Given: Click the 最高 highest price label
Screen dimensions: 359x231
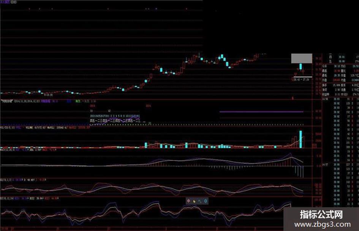Looking at the screenshot, I should point(325,71).
